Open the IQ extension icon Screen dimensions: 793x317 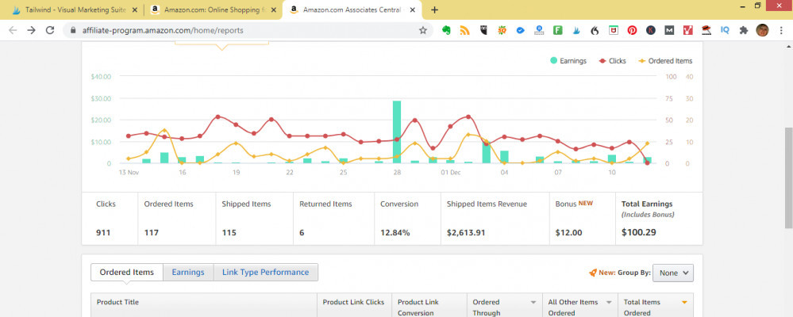coord(725,30)
